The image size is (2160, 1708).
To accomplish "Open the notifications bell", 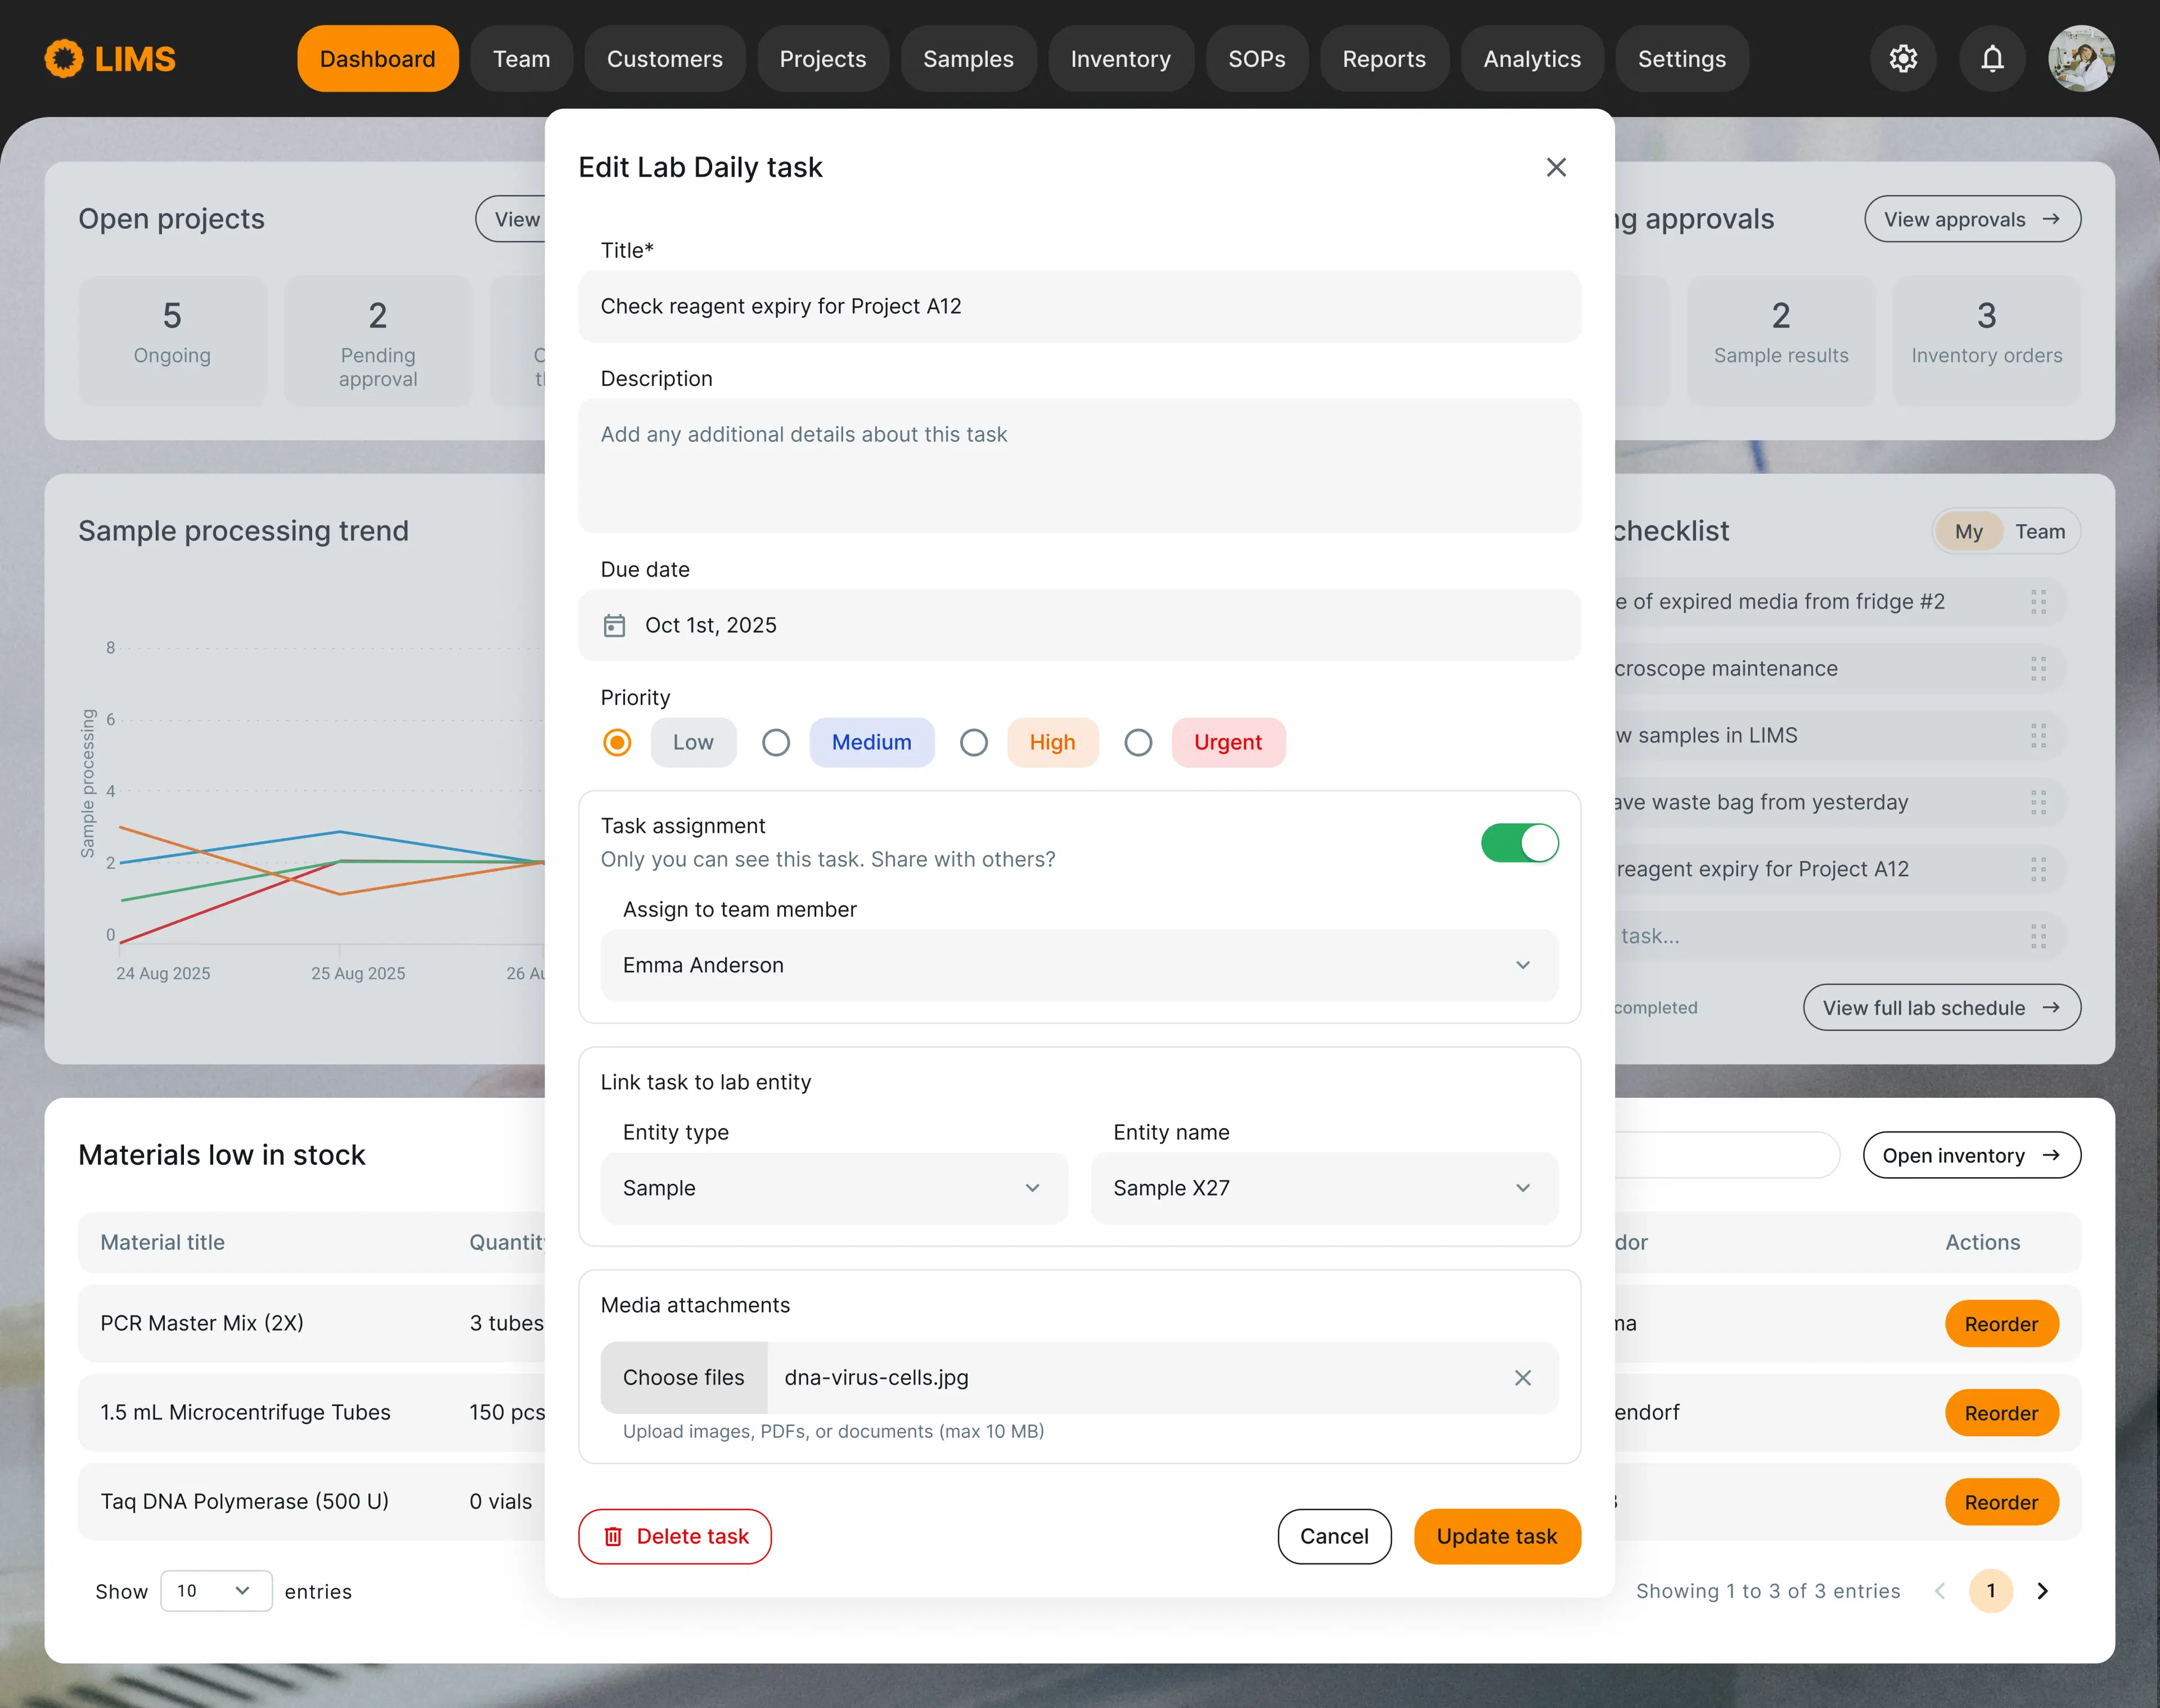I will click(x=1992, y=59).
